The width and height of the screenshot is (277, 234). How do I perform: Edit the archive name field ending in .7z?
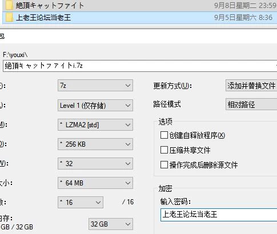[x=140, y=66]
